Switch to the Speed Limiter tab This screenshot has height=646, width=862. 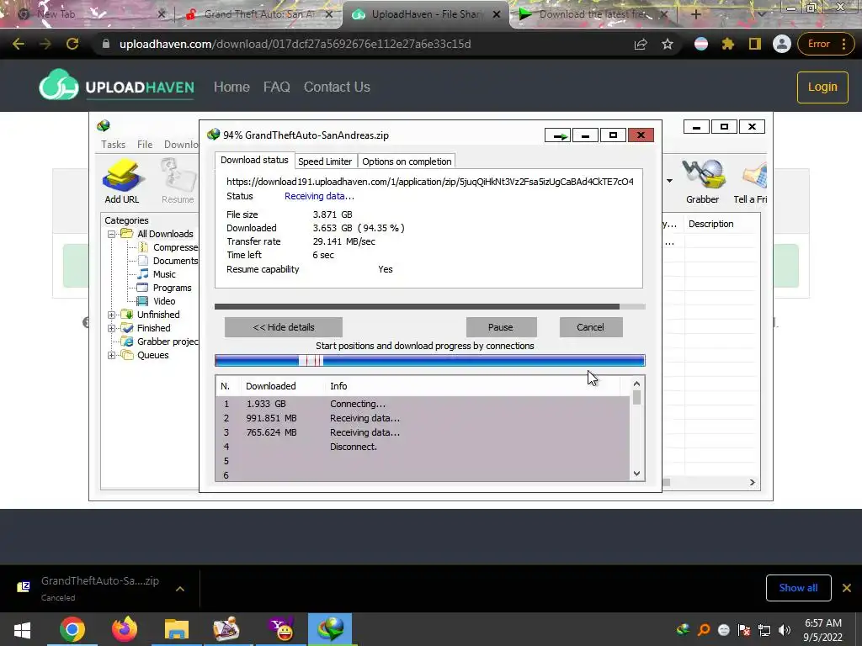click(325, 161)
